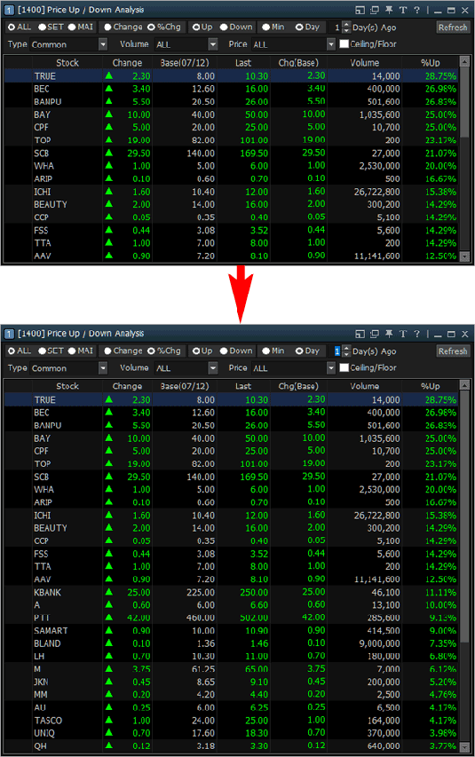Click the pin icon in lower window title bar
Viewport: 475px width, 757px height.
pyautogui.click(x=389, y=334)
